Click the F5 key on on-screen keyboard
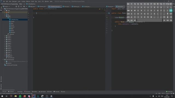 (x=145, y=4)
